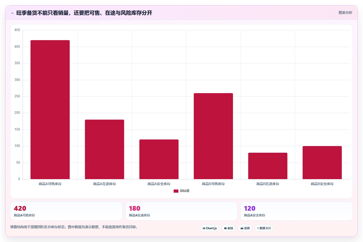Click the 商品A可售库存 axis label
363x242 pixels.
coord(50,184)
